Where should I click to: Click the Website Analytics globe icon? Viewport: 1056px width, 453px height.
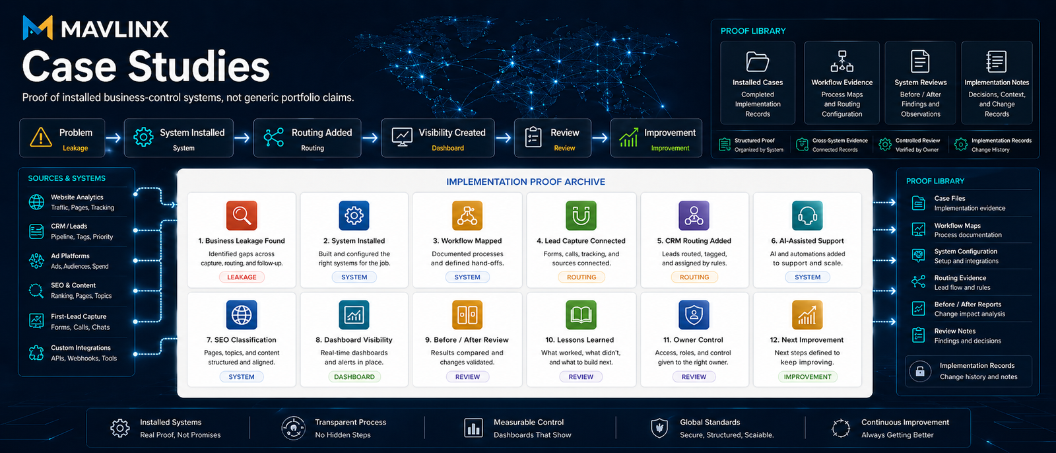point(36,202)
